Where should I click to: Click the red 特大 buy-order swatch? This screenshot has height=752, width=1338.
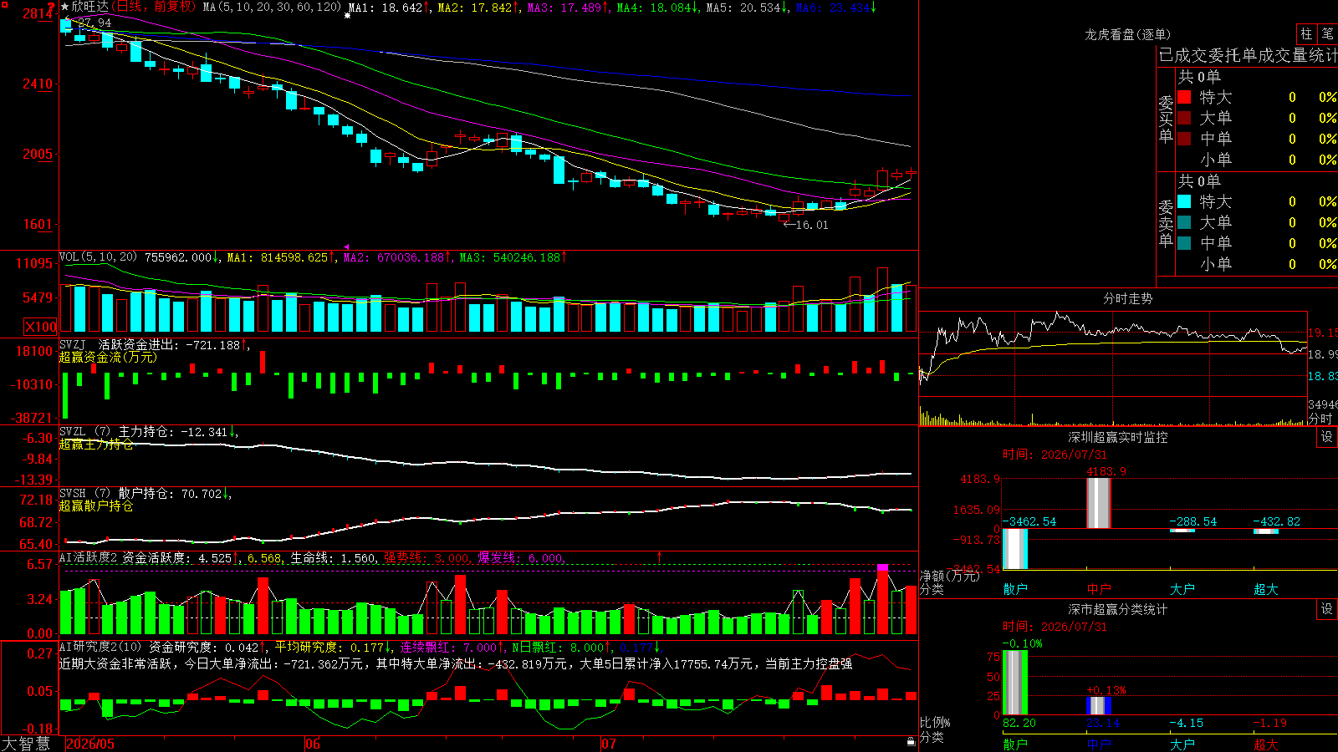tap(1184, 97)
